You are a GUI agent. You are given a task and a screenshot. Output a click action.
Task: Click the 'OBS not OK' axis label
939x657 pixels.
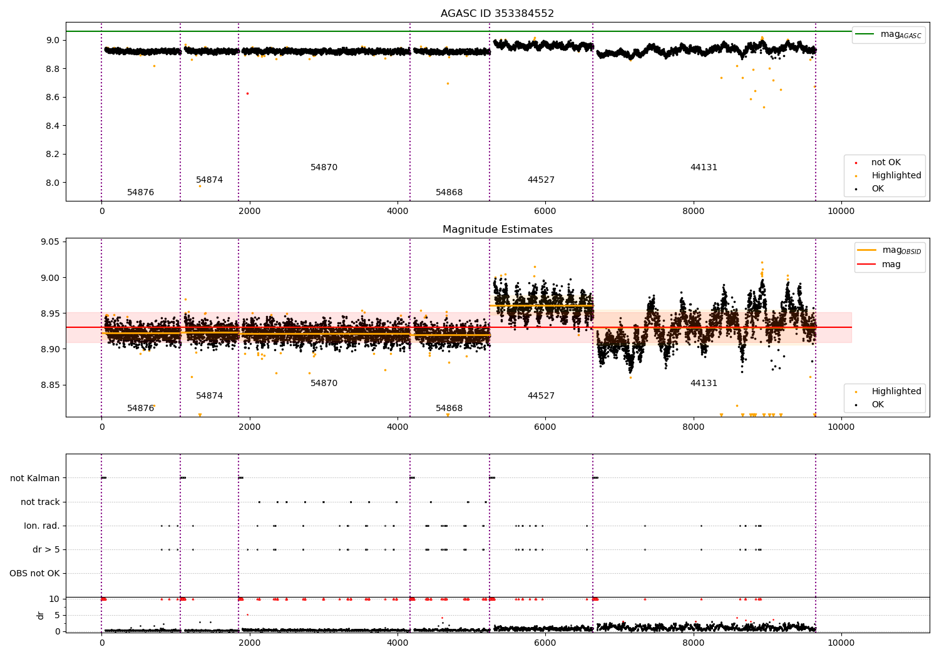click(34, 573)
